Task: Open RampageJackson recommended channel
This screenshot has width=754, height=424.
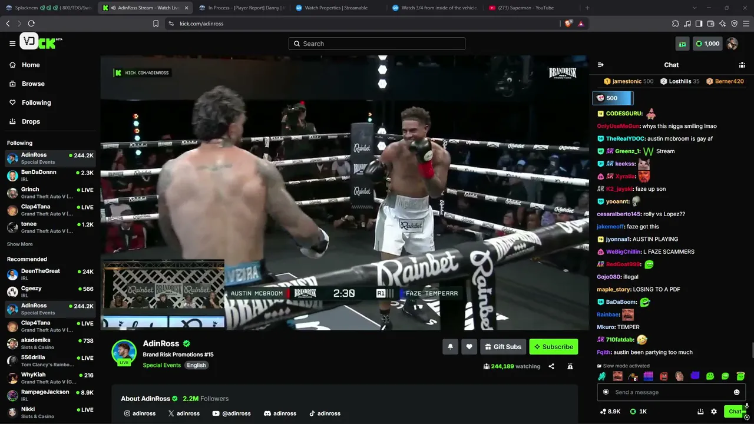Action: 50,395
